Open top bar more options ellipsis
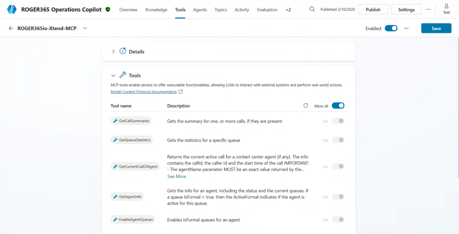Image resolution: width=459 pixels, height=234 pixels. tap(429, 9)
